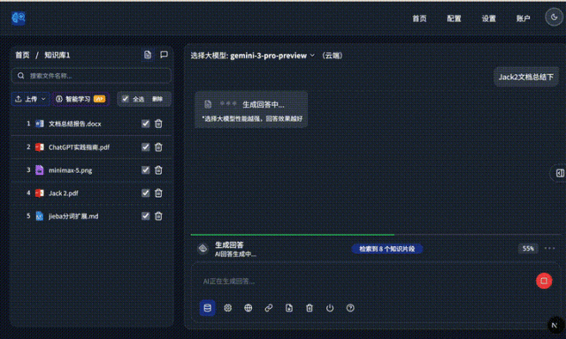Switch to the document view icon
566x339 pixels.
tap(148, 55)
